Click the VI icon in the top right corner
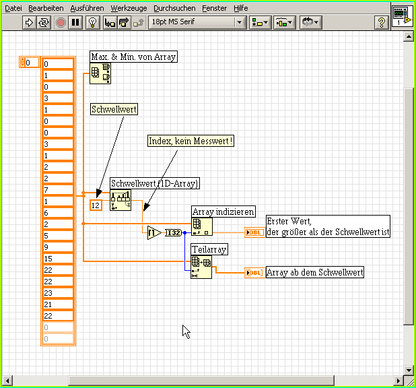This screenshot has width=416, height=388. pyautogui.click(x=403, y=16)
